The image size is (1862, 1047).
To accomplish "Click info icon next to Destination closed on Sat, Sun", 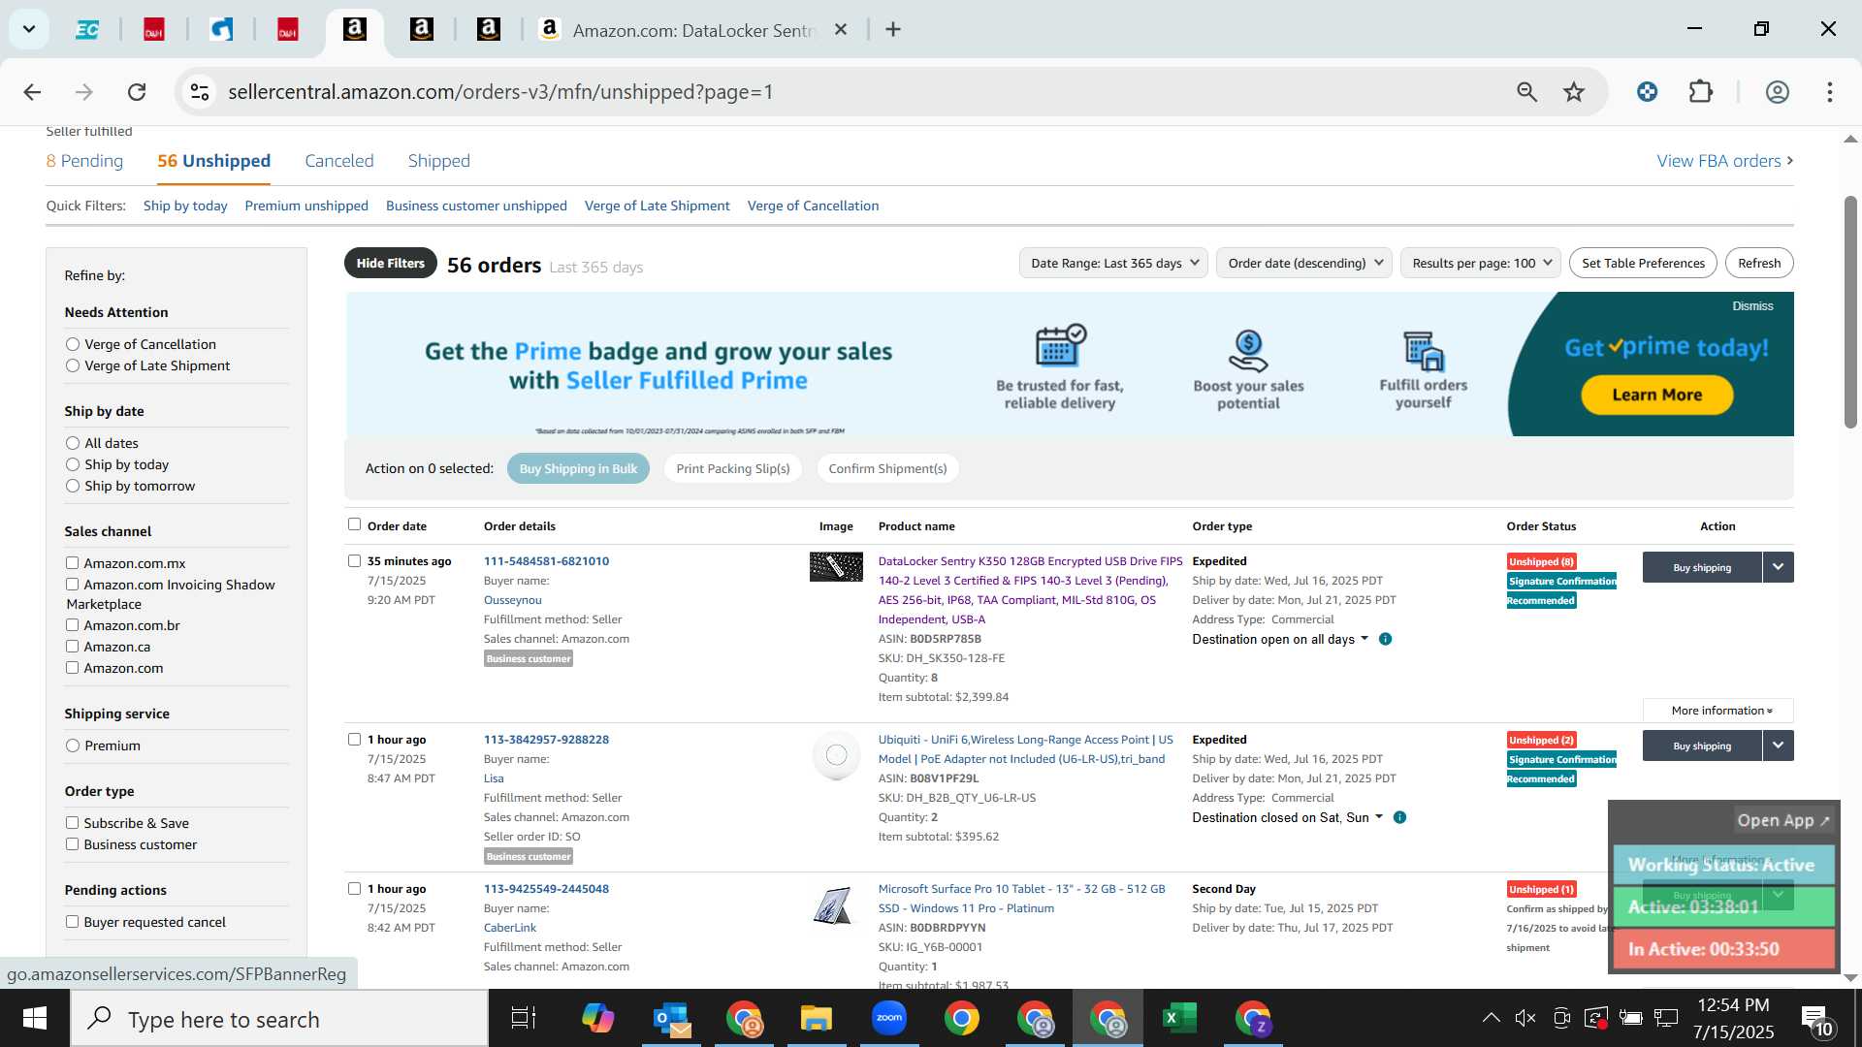I will (x=1399, y=817).
